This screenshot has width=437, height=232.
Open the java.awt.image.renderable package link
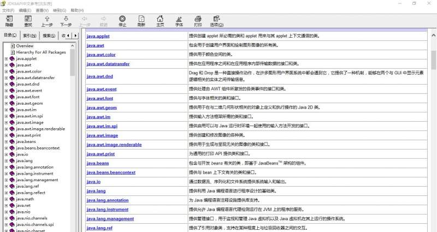[x=114, y=145]
